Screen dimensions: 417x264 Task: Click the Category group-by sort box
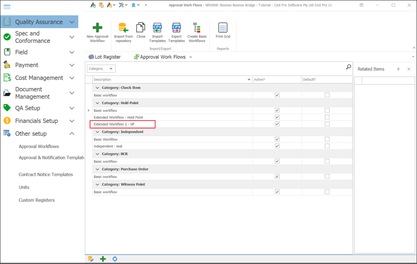click(x=101, y=68)
